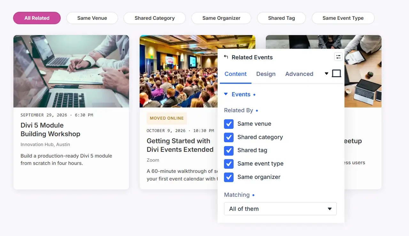409x236 pixels.
Task: Click the September 29, 2026 · 6:30 PM date
Action: 57,115
